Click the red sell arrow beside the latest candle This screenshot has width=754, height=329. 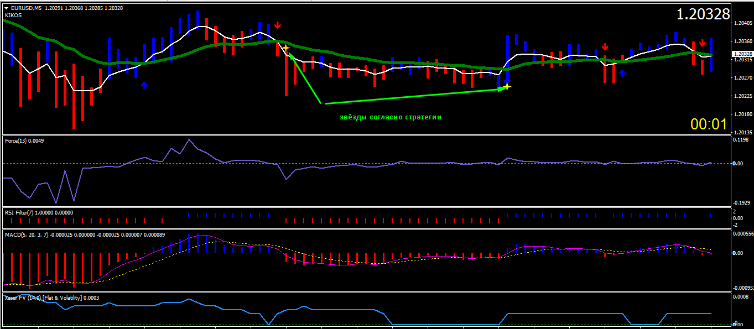coord(702,43)
